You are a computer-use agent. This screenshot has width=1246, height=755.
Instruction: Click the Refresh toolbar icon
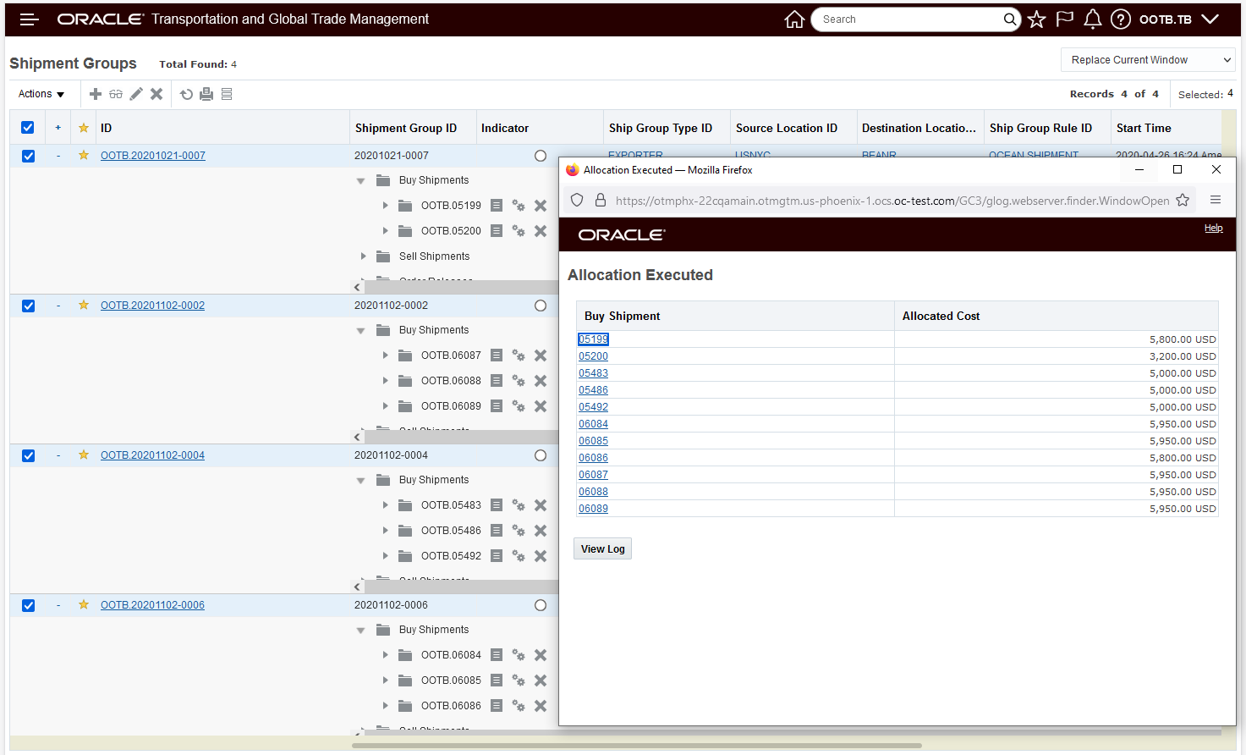pyautogui.click(x=186, y=94)
